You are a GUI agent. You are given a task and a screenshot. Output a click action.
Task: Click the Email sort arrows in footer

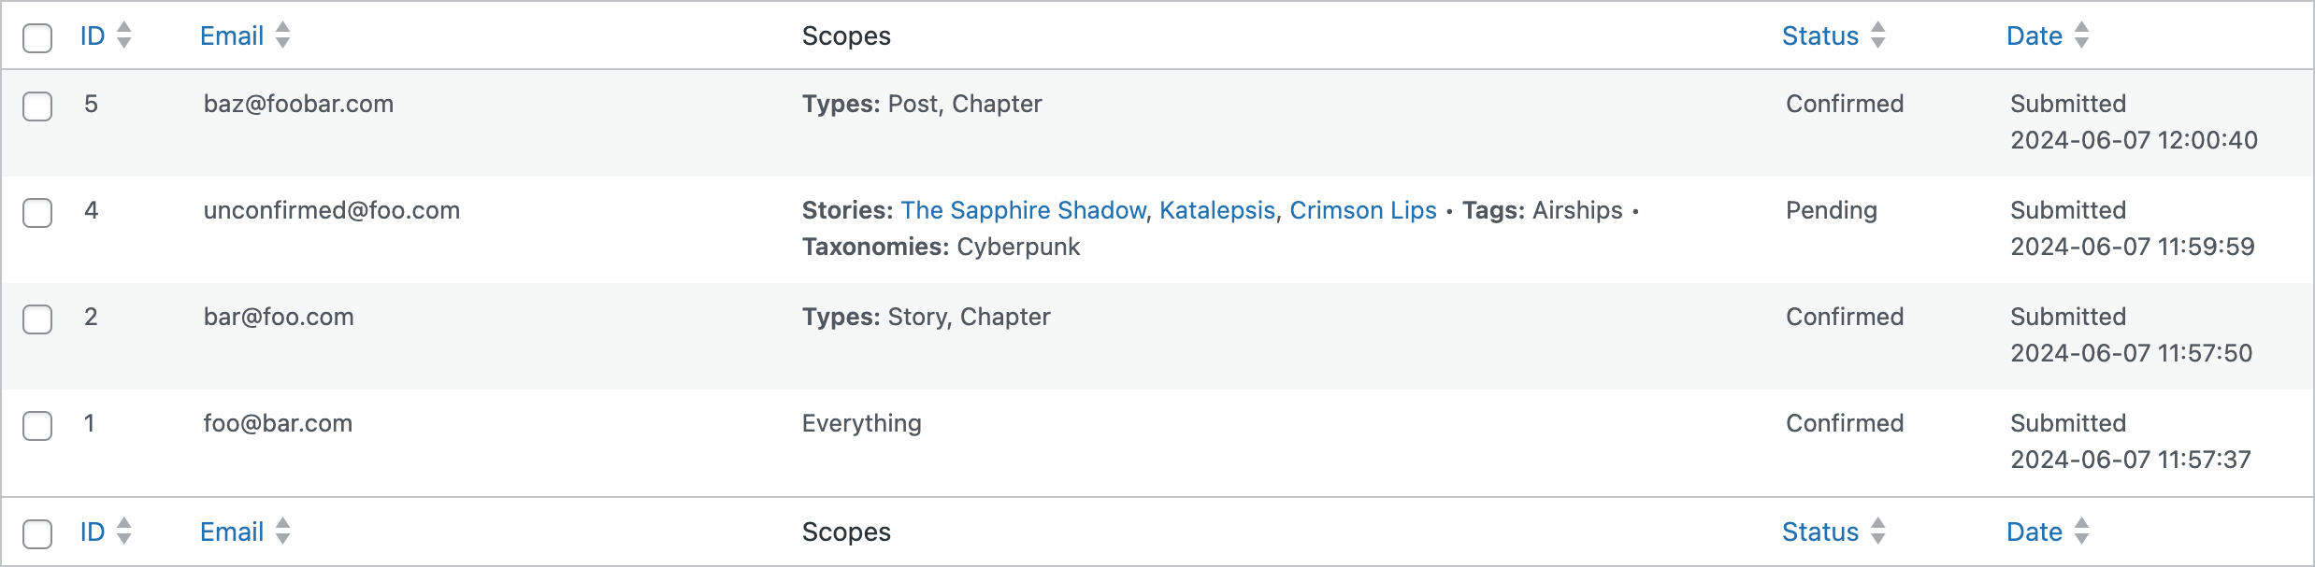tap(283, 532)
